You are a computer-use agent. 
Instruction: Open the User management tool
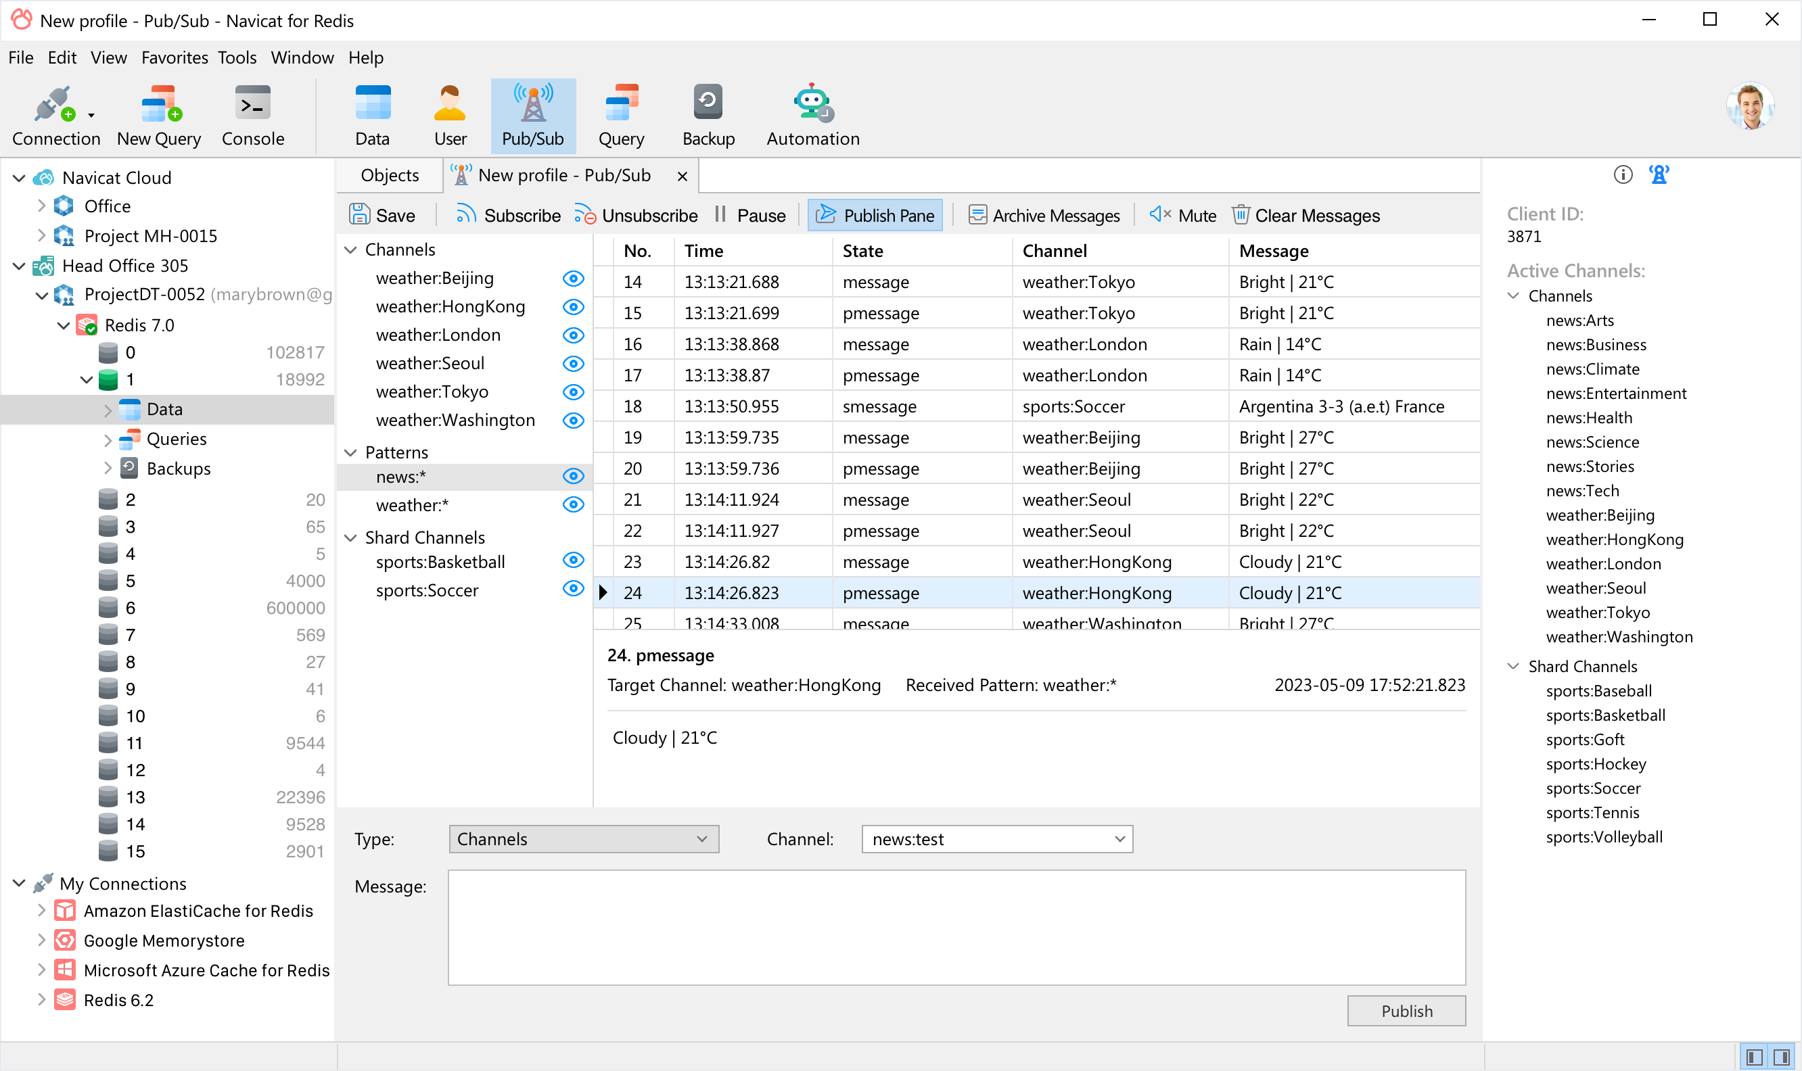[x=450, y=116]
